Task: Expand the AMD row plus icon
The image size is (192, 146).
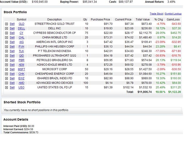Action: click(6, 83)
